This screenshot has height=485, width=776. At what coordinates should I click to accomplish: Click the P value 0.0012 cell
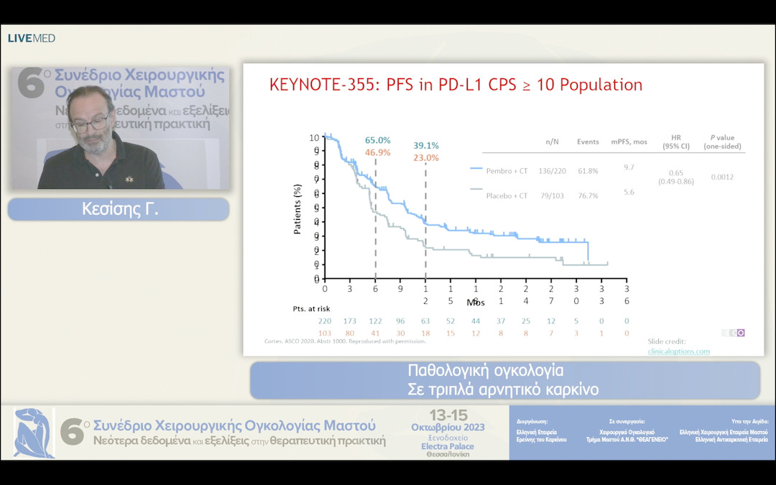click(722, 177)
